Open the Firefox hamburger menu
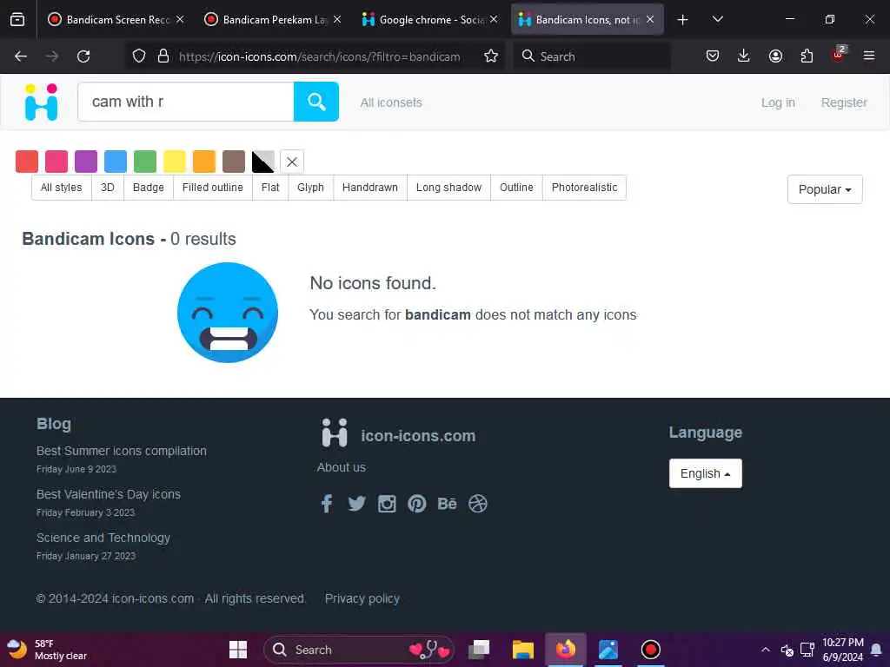 coord(869,56)
